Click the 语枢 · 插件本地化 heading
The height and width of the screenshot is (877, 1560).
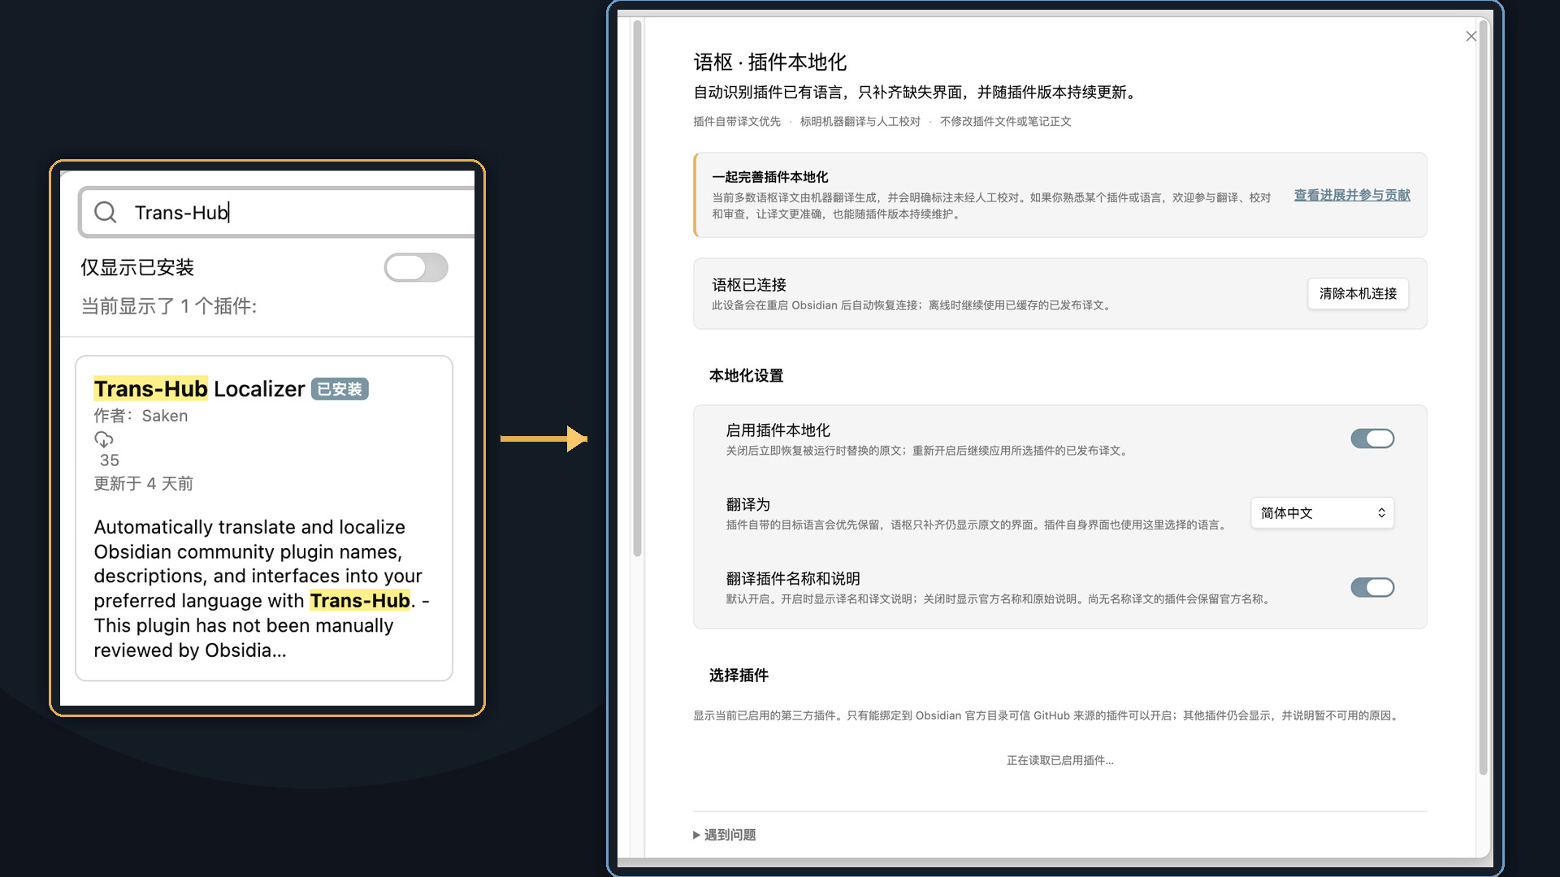tap(769, 62)
